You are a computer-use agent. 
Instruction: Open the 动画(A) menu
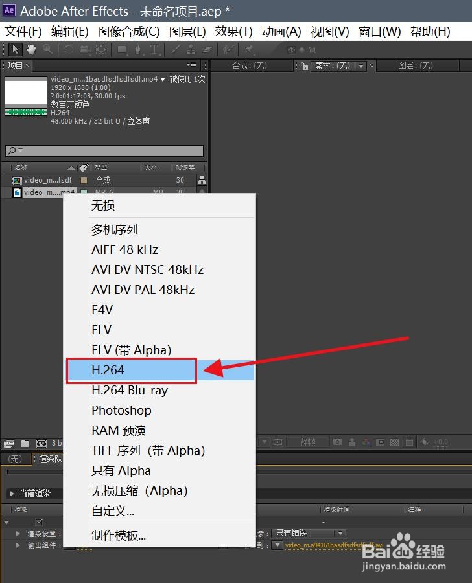(281, 32)
